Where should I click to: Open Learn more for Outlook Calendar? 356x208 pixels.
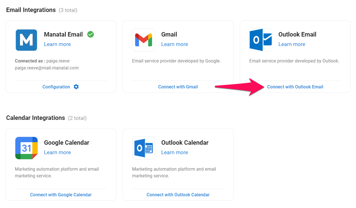pos(175,152)
